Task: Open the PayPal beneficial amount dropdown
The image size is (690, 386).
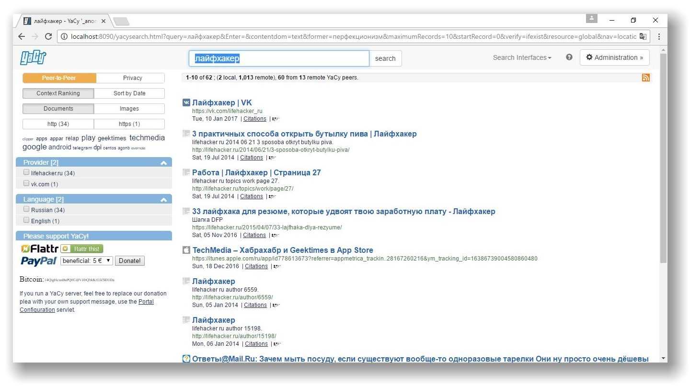Action: pos(87,261)
